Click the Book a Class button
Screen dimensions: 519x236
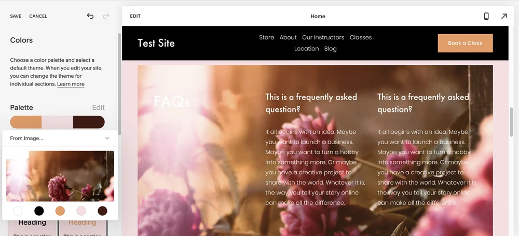coord(465,43)
